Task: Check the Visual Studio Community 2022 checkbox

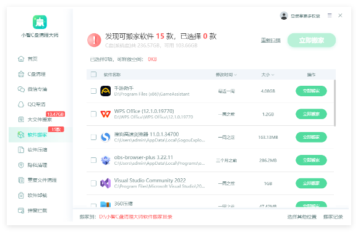Action: [x=93, y=183]
